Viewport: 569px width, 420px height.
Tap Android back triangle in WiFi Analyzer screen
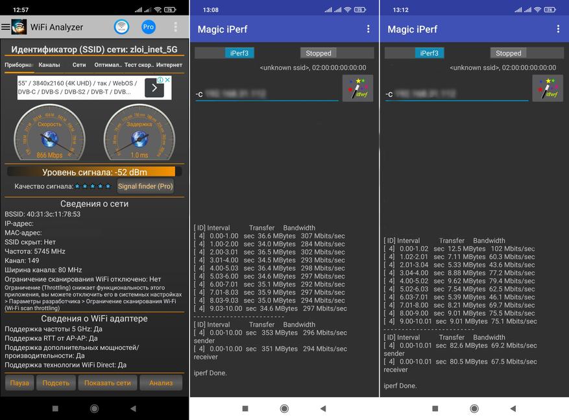click(x=133, y=409)
